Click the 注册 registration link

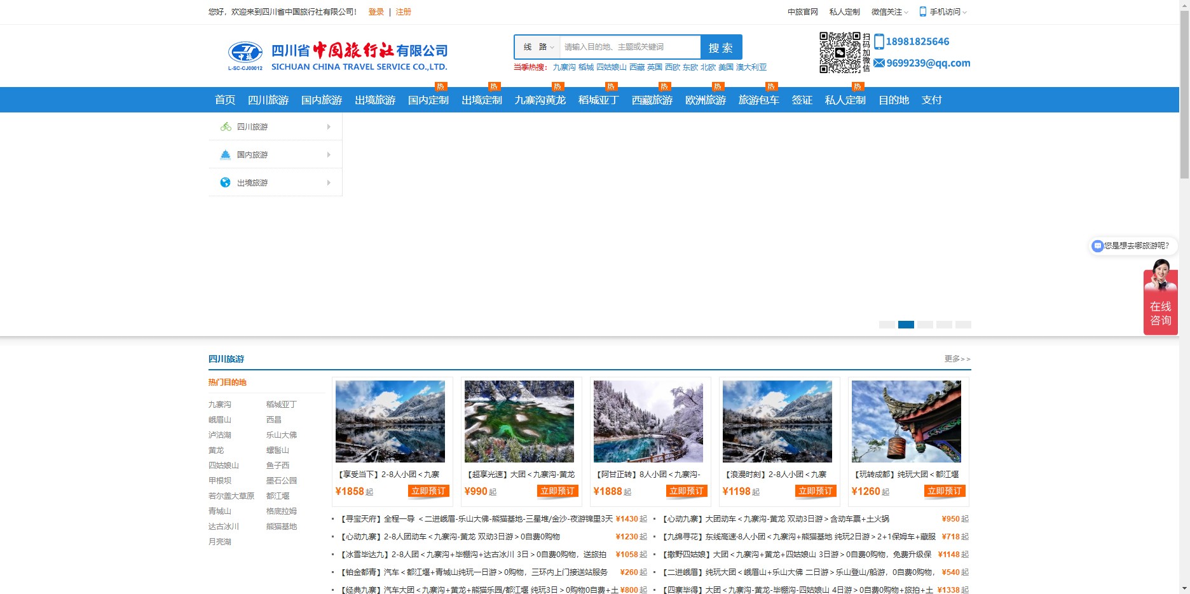click(402, 11)
